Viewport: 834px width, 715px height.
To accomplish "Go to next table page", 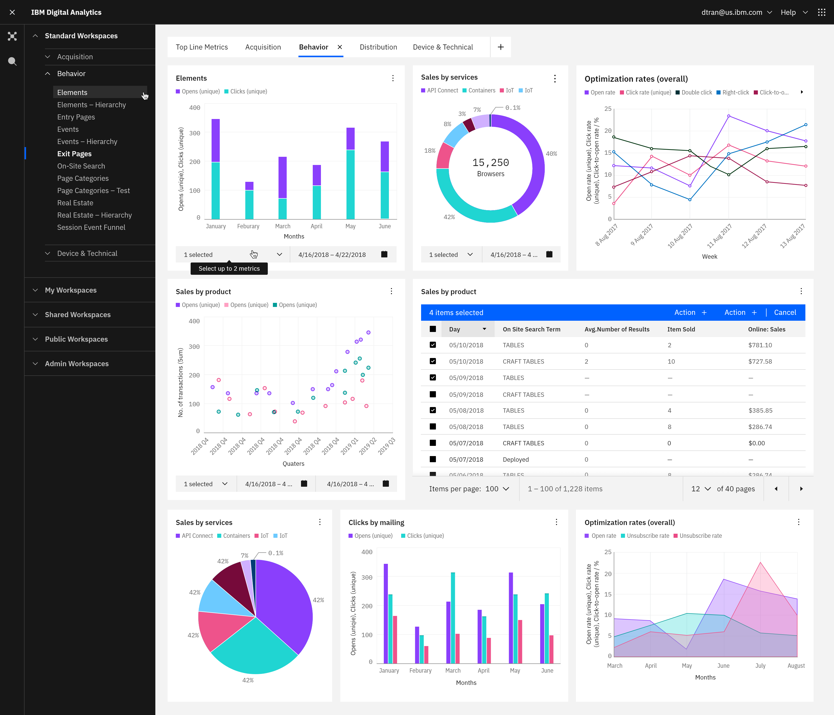I will coord(801,488).
